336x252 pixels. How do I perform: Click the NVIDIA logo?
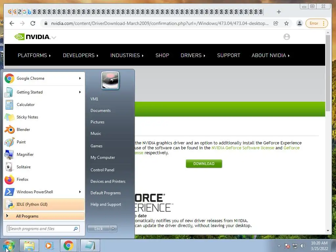tap(32, 37)
